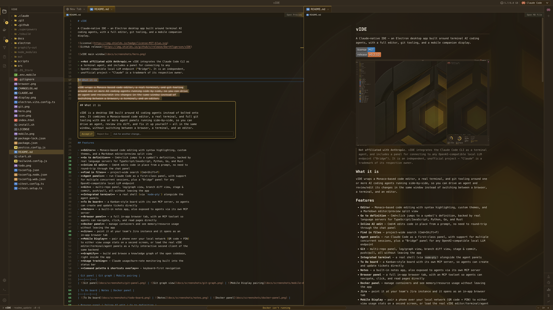Click the hero screenshot in preview
Image resolution: width=553 pixels, height=310 pixels.
tap(422, 103)
